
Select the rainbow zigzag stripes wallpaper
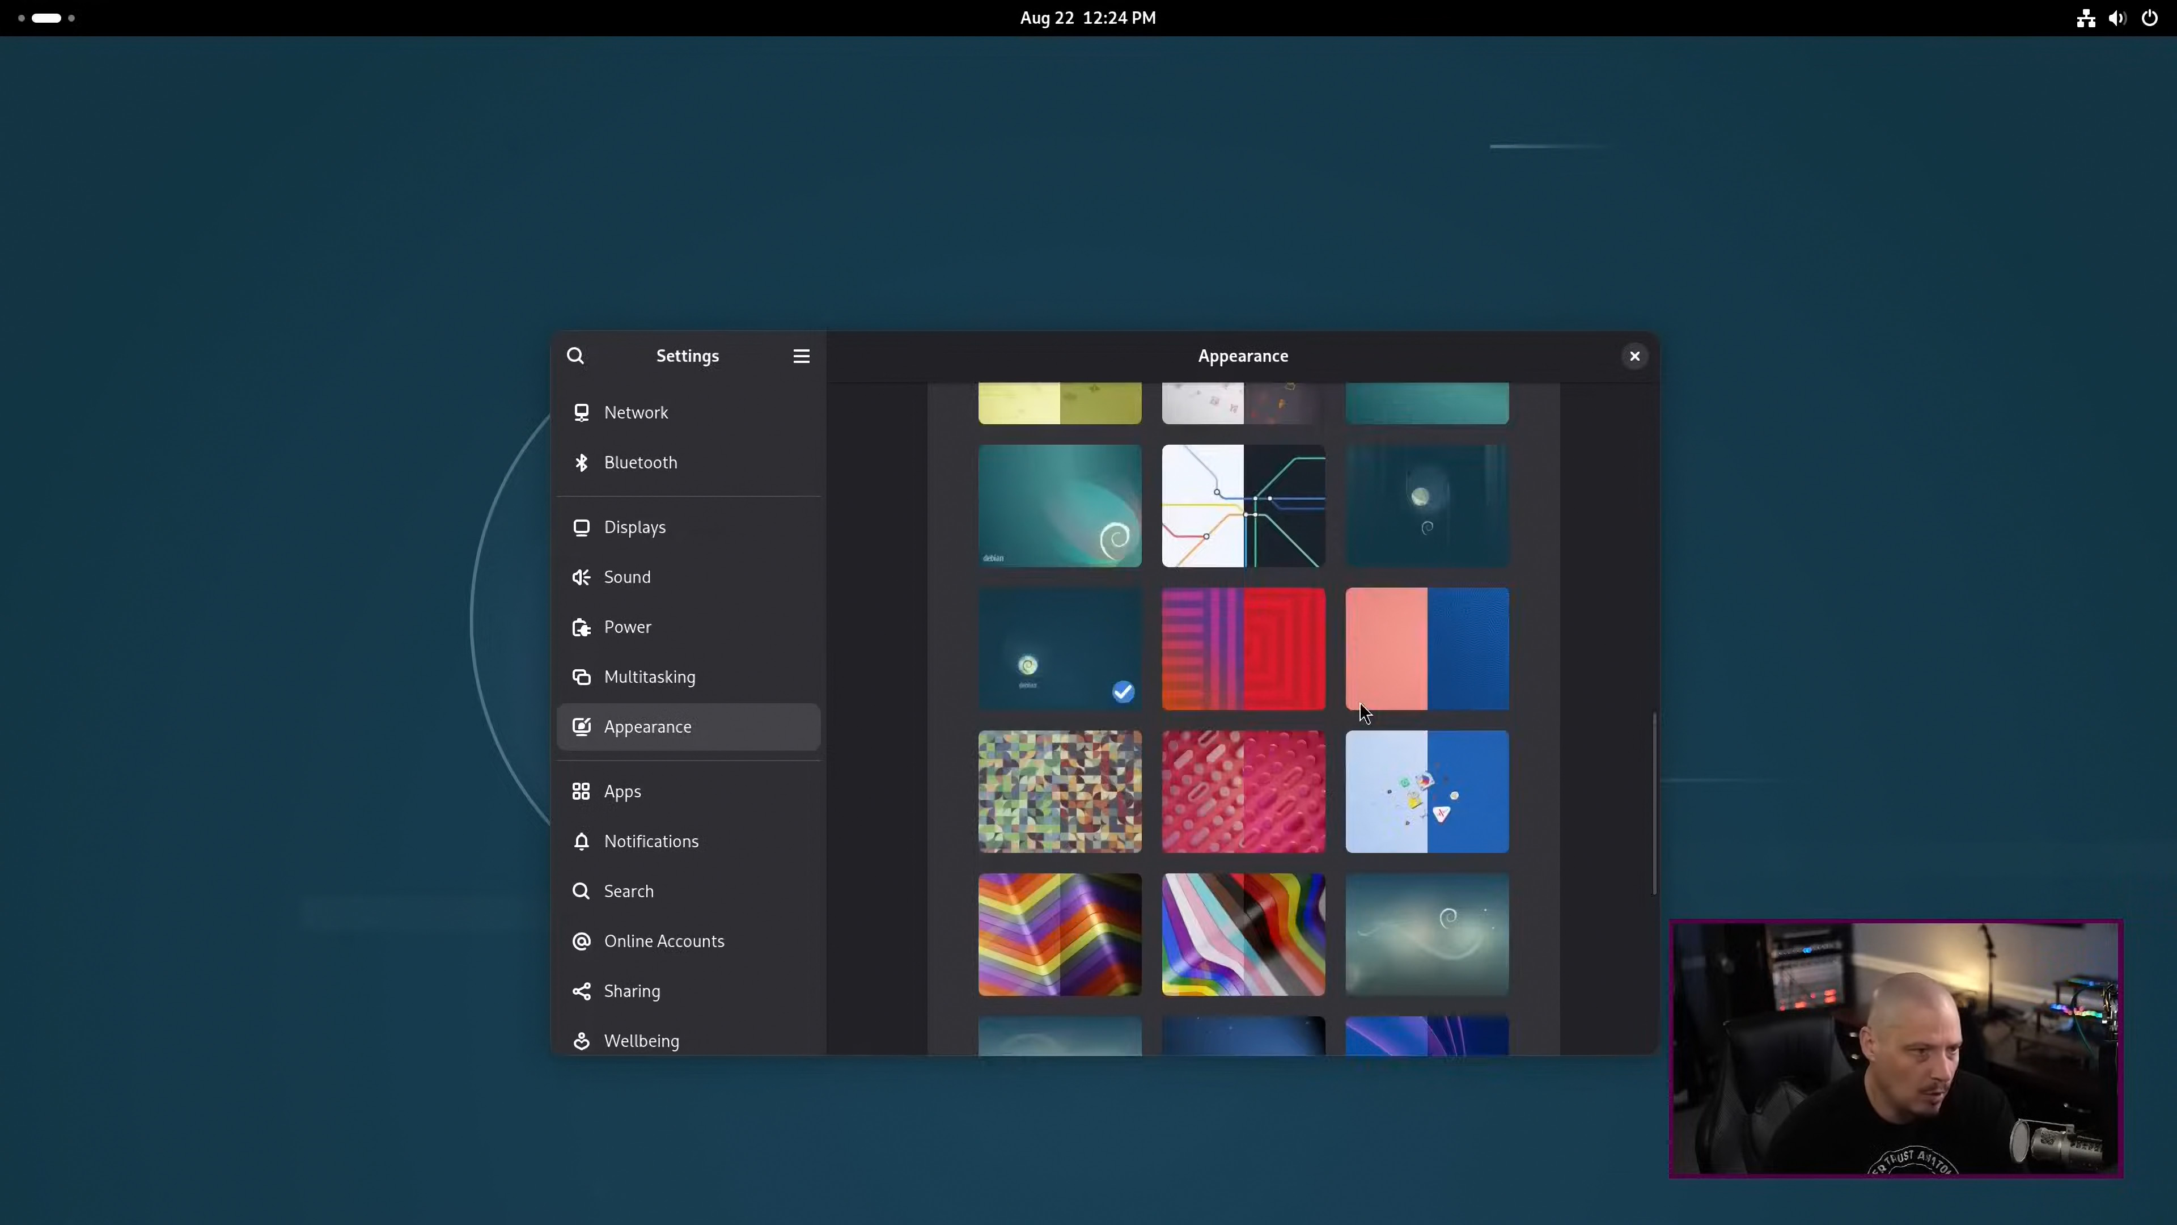[x=1060, y=934]
